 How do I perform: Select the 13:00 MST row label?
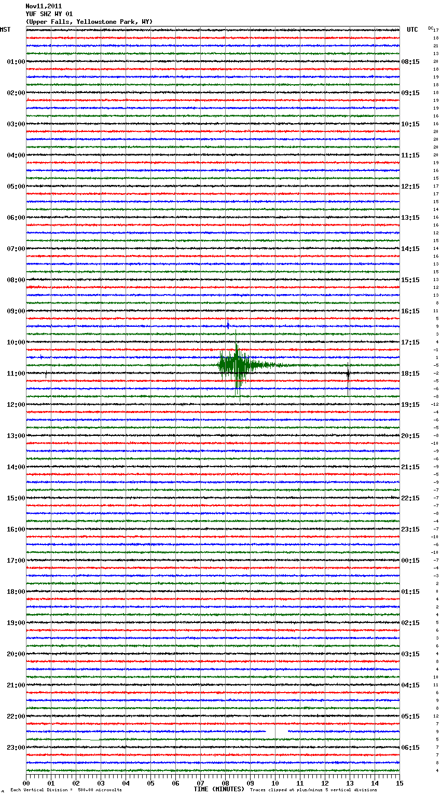click(16, 436)
